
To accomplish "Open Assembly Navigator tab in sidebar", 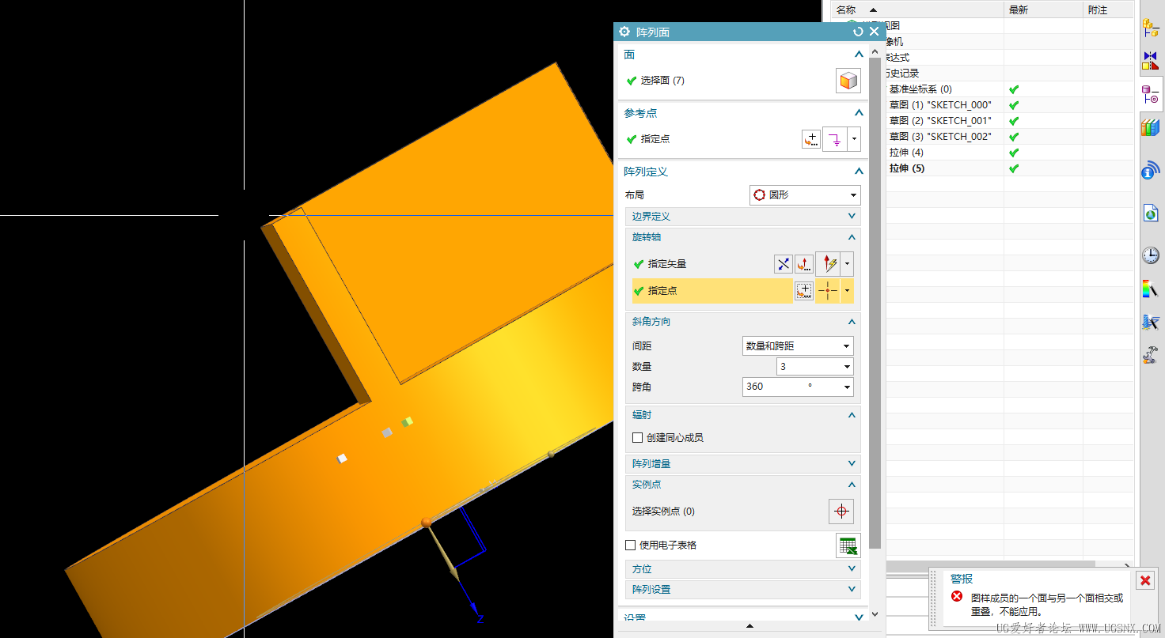I will coord(1151,27).
